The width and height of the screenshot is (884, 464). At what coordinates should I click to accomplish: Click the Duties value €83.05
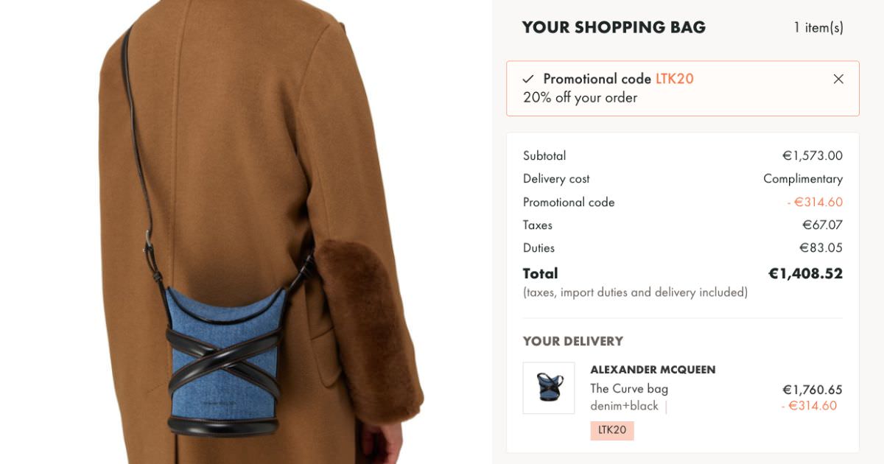pos(821,247)
